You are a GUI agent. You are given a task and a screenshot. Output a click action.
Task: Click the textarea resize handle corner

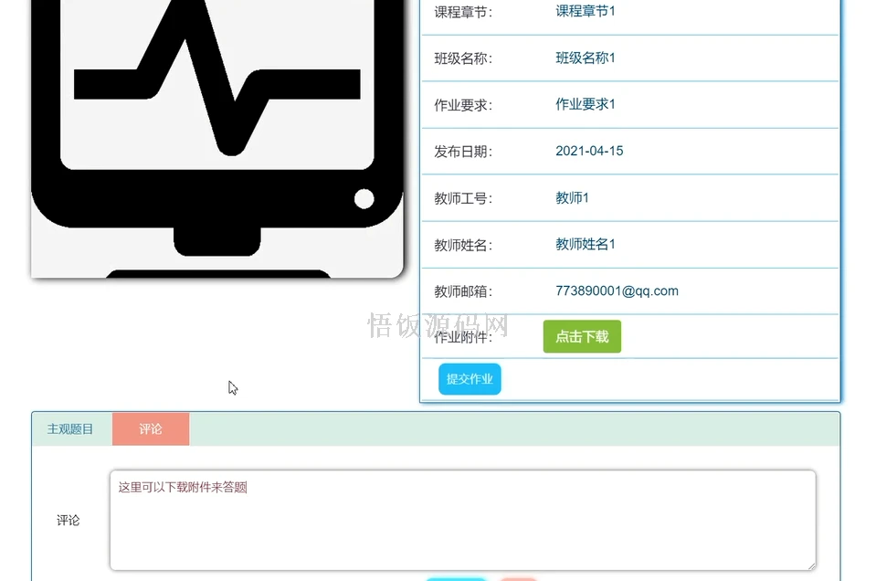[811, 565]
